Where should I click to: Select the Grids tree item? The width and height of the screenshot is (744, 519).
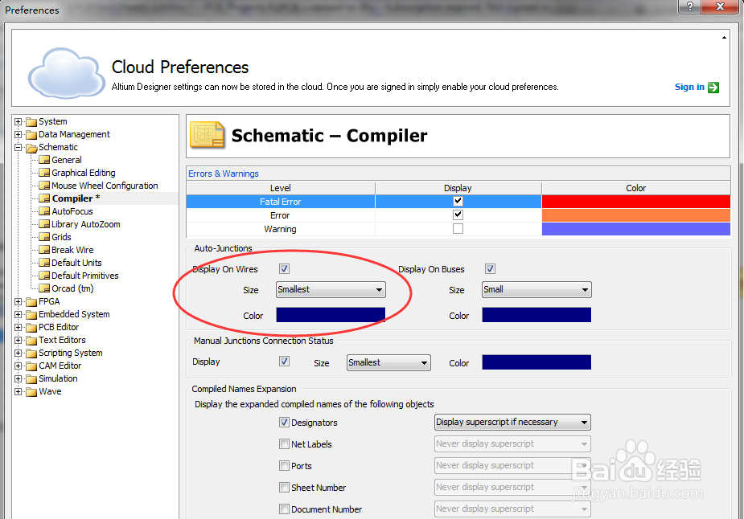tap(61, 237)
